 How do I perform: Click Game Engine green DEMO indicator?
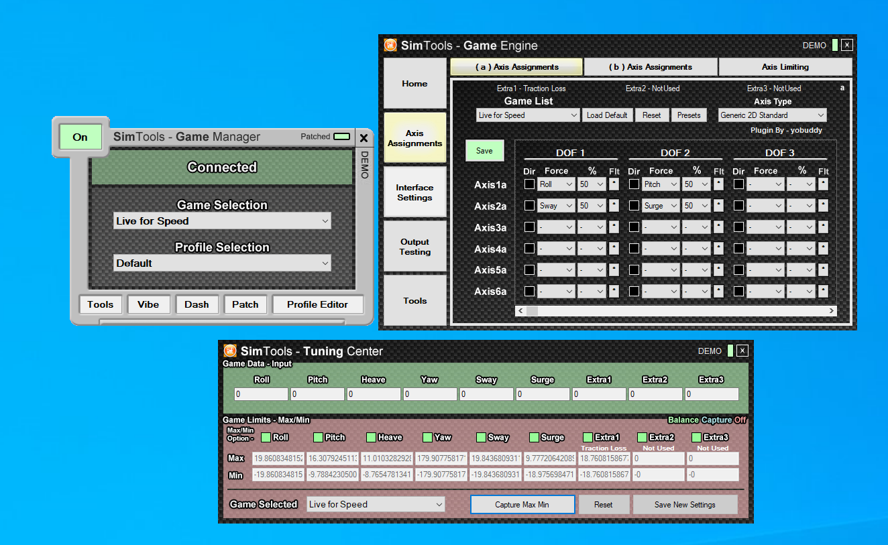coord(834,46)
